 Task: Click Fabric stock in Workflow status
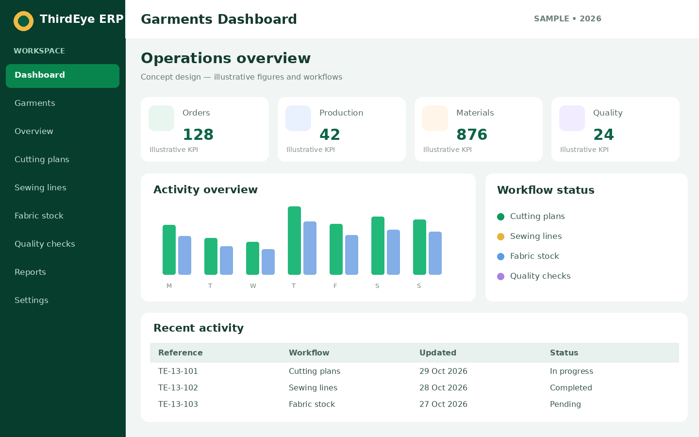(x=534, y=256)
